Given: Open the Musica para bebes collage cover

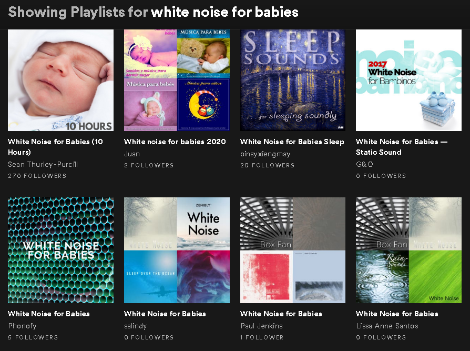Looking at the screenshot, I should 177,80.
